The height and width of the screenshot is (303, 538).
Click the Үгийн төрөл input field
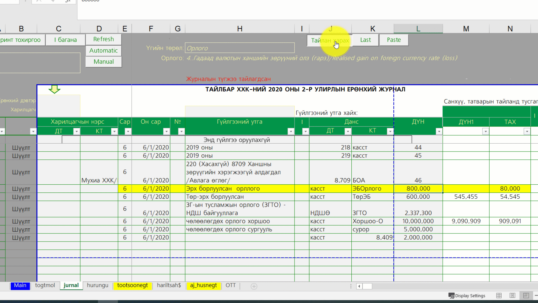(x=240, y=48)
